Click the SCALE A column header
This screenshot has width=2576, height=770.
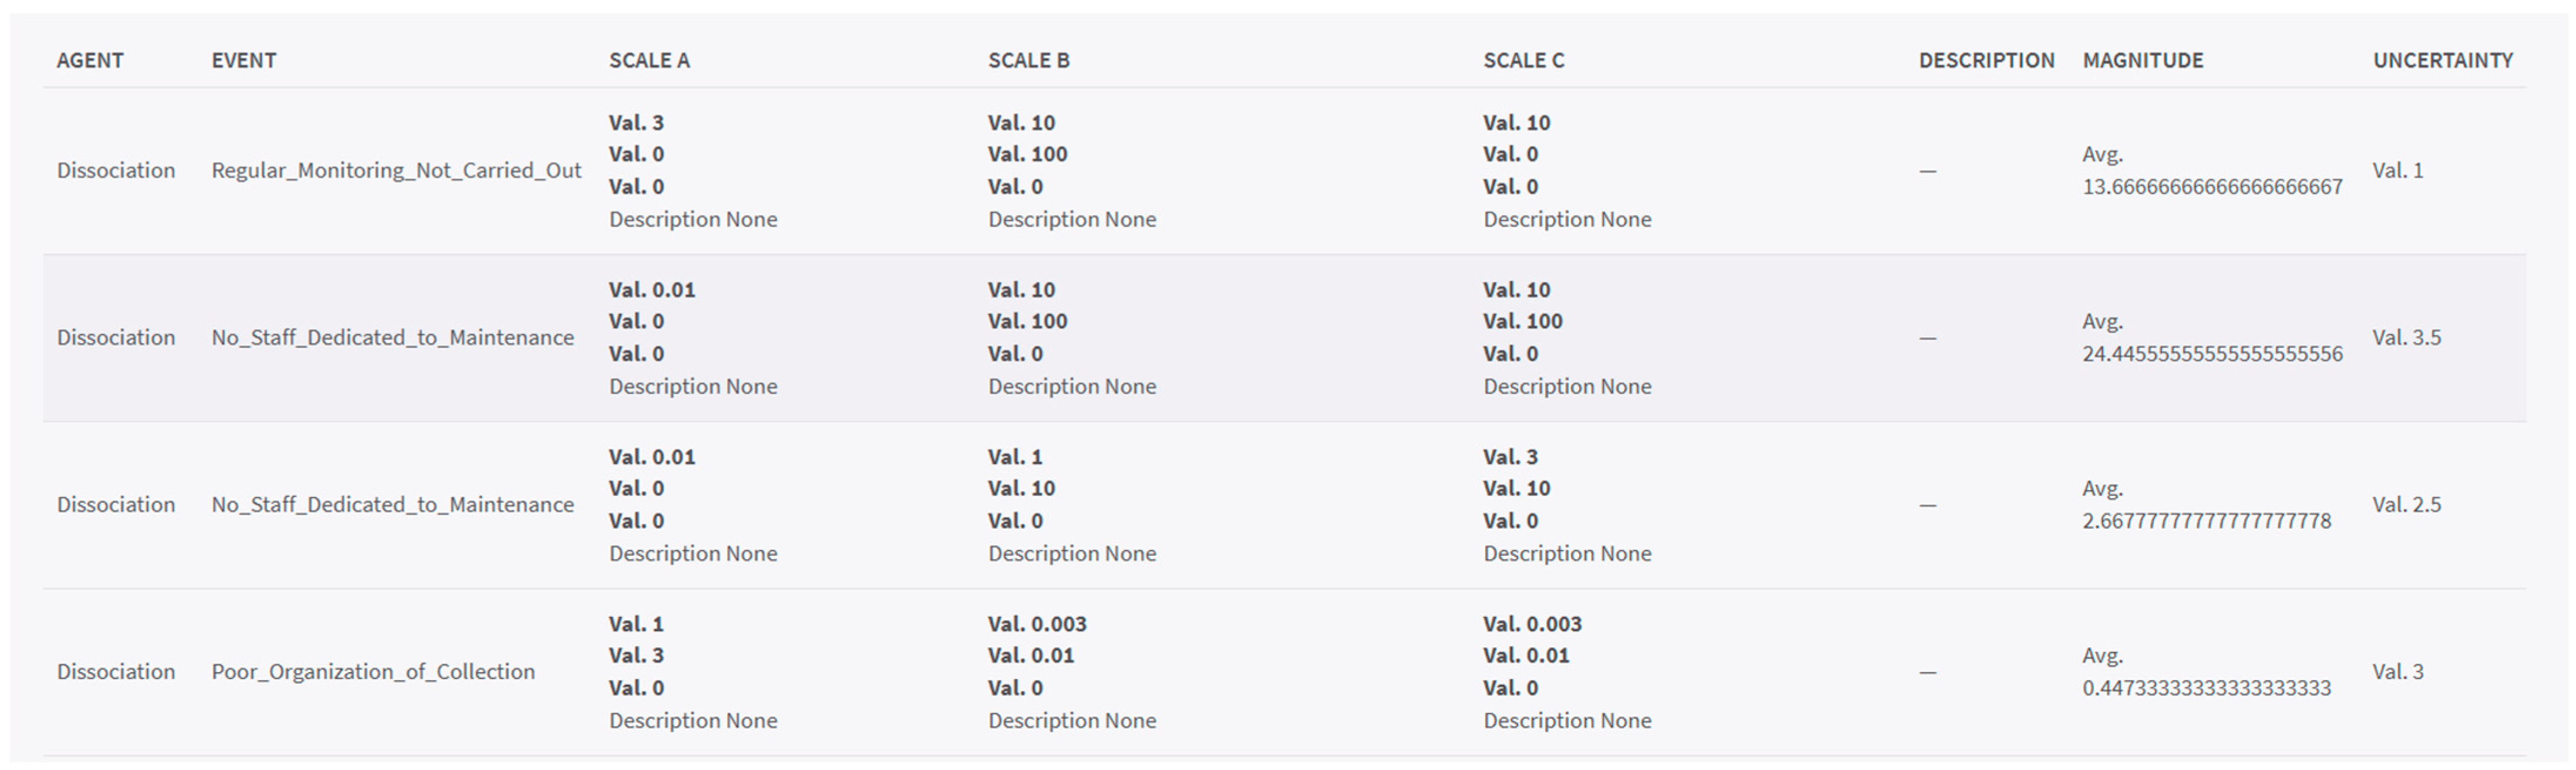tap(649, 60)
